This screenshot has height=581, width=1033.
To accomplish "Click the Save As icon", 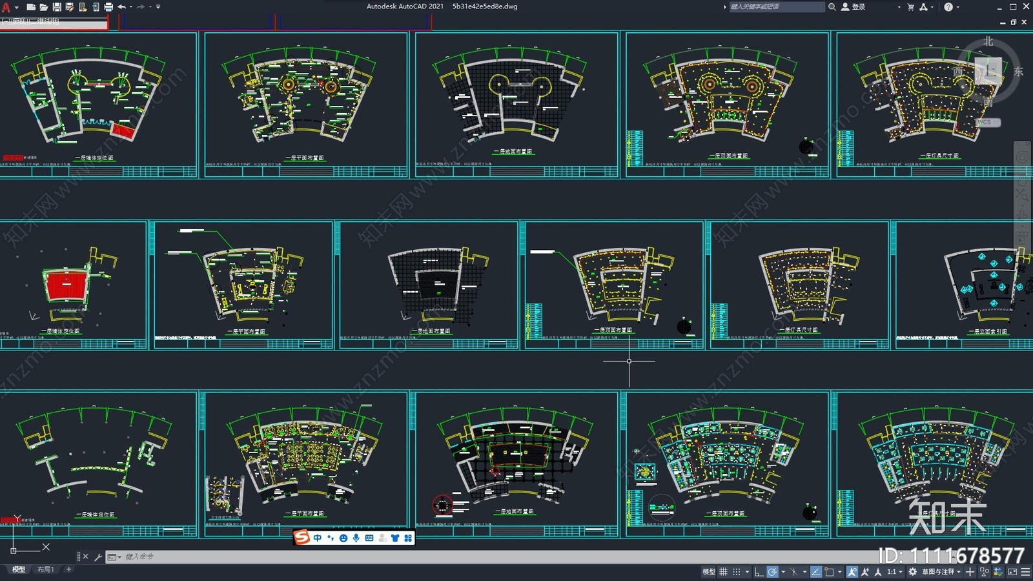I will 70,7.
